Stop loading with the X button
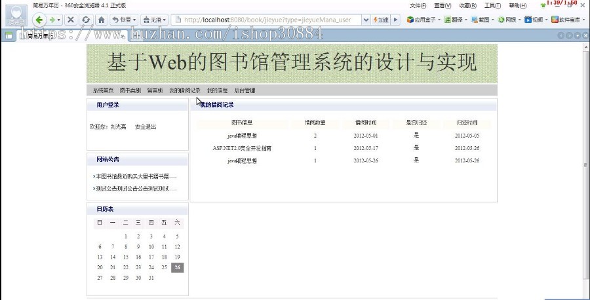The height and width of the screenshot is (300, 590). 70,20
